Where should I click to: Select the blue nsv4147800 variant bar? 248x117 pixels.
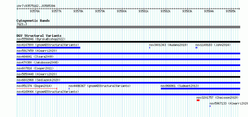click(48, 48)
